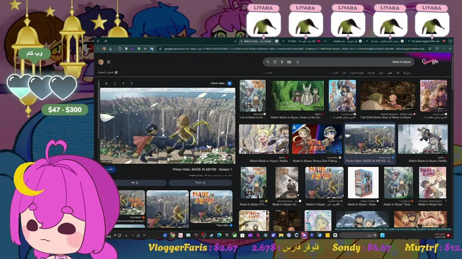
Task: Open 'Made in Abyss - Seas...' box set thumbnail
Action: [x=363, y=183]
